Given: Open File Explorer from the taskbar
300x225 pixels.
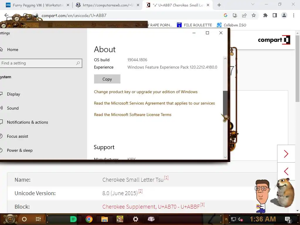Looking at the screenshot, I should pyautogui.click(x=105, y=219).
